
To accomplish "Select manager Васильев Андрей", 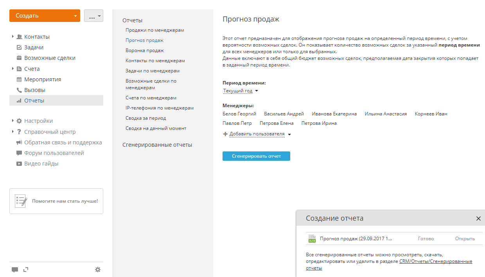I will (284, 114).
